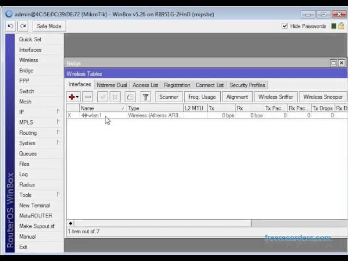
Task: Switch to the Interfaces tab
Action: 80,85
